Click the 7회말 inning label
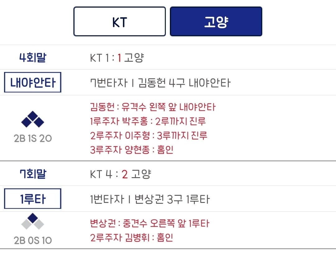The height and width of the screenshot is (265, 336). click(32, 174)
